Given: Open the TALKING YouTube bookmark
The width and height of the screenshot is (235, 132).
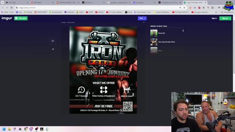Looking at the screenshot, I should pyautogui.click(x=100, y=12).
